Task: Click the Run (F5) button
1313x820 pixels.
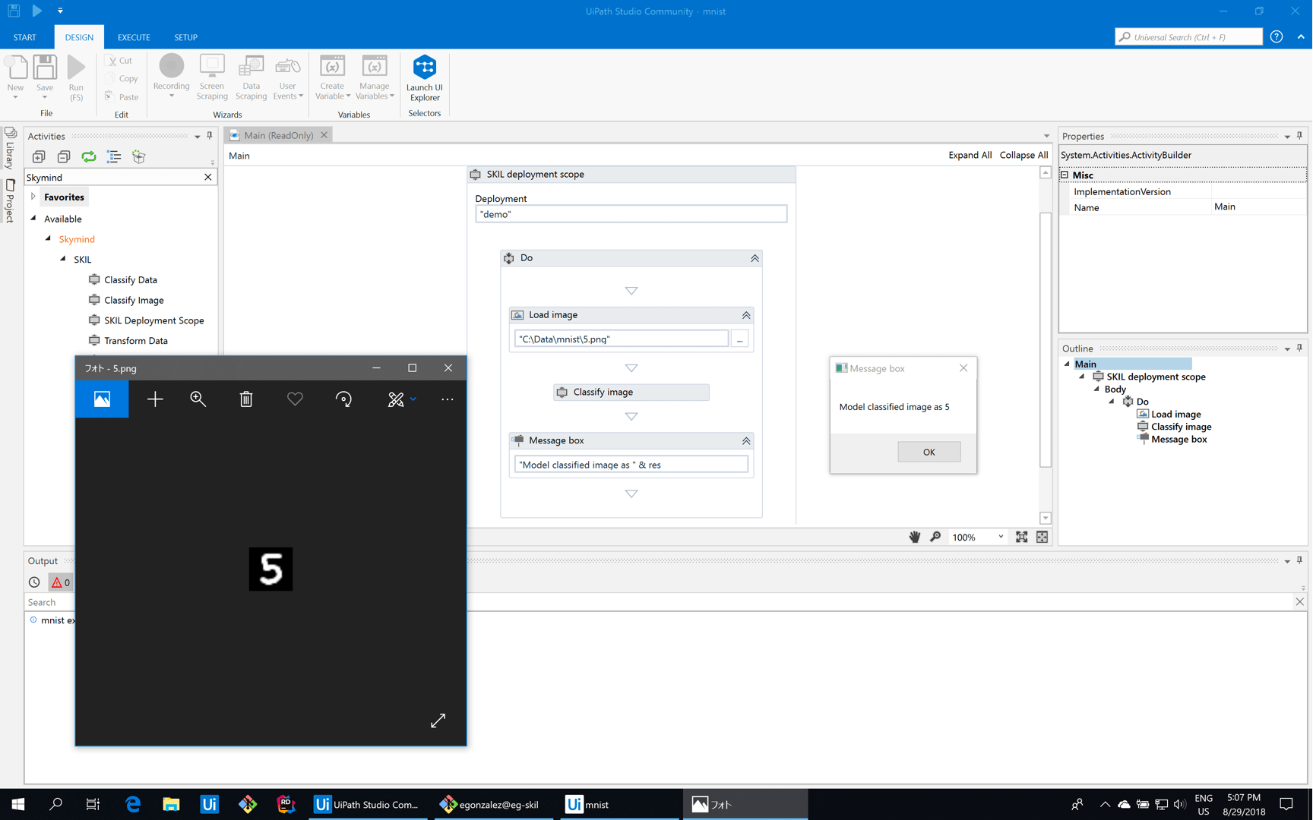Action: pyautogui.click(x=76, y=78)
